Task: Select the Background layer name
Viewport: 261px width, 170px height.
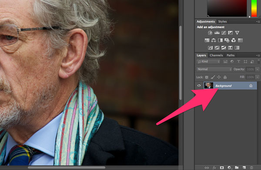Action: pyautogui.click(x=224, y=86)
